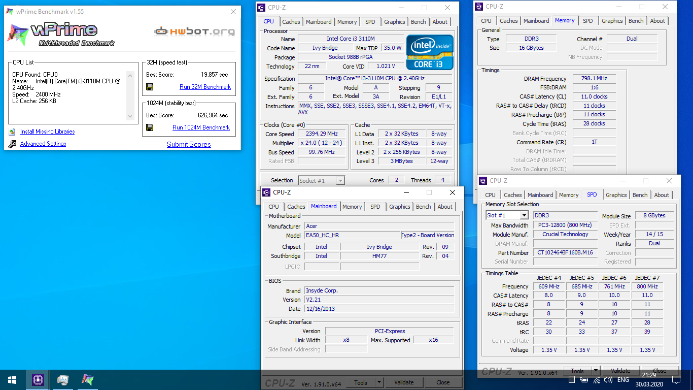Click the Intel Core i3 badge in CPU-Z
Viewport: 693px width, 390px height.
click(430, 52)
